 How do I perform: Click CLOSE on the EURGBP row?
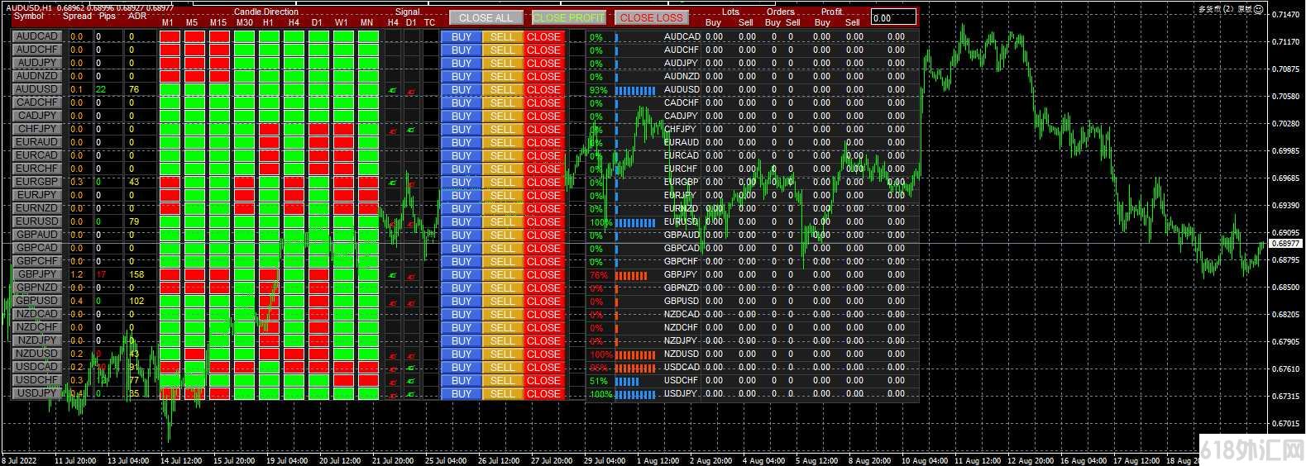(543, 182)
